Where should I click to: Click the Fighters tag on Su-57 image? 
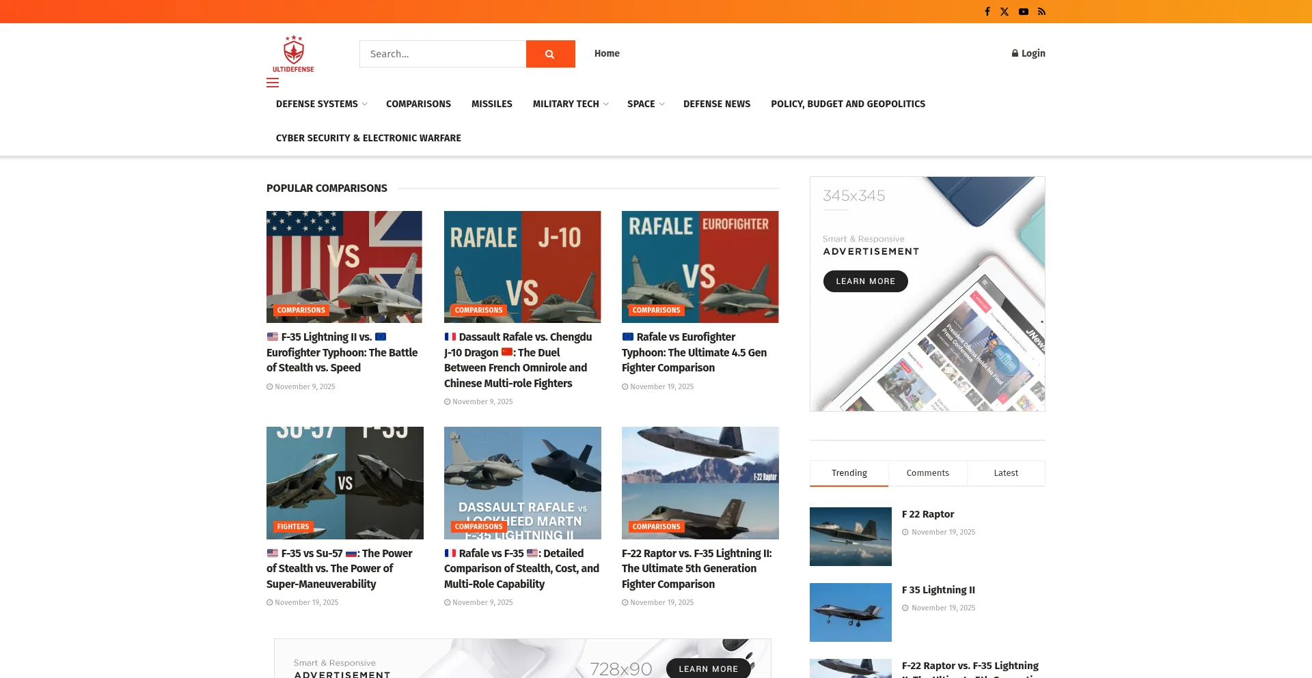click(x=293, y=526)
